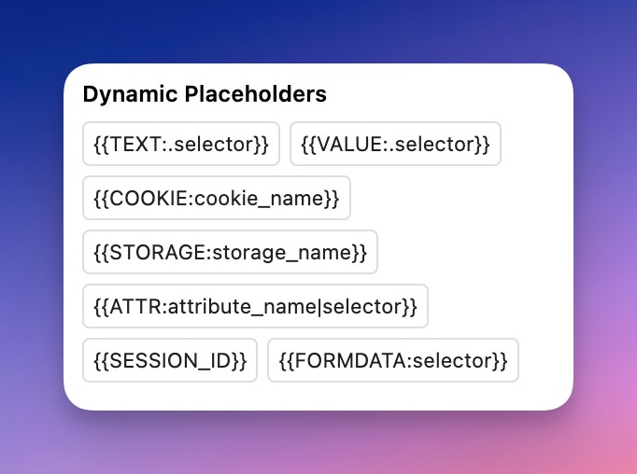Pick the STORAGE storage_name tag
This screenshot has height=474, width=637.
click(x=230, y=252)
